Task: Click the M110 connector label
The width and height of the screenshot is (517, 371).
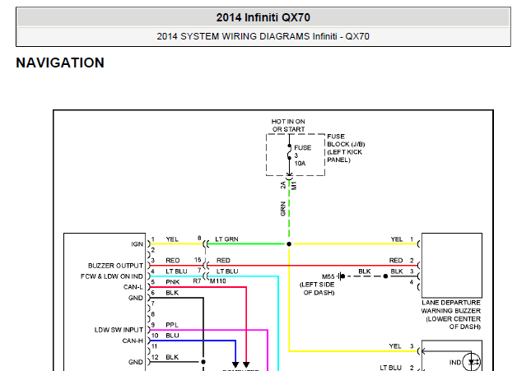Action: tap(218, 281)
